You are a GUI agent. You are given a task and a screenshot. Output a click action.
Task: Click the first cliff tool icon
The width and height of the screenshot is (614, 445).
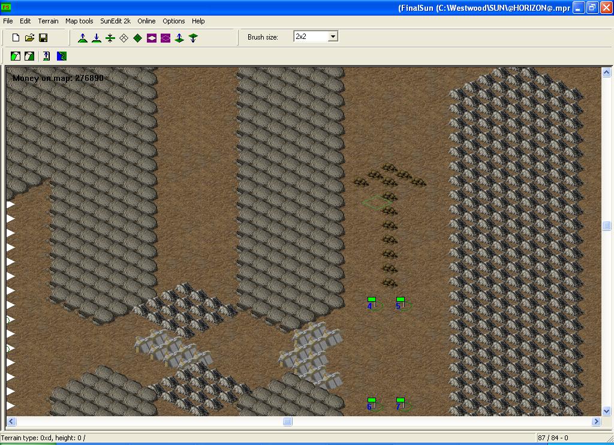(16, 56)
